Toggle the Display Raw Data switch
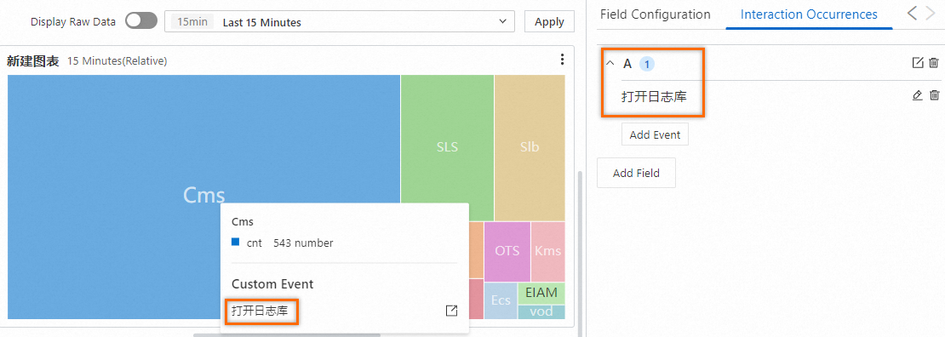The width and height of the screenshot is (945, 337). 141,21
